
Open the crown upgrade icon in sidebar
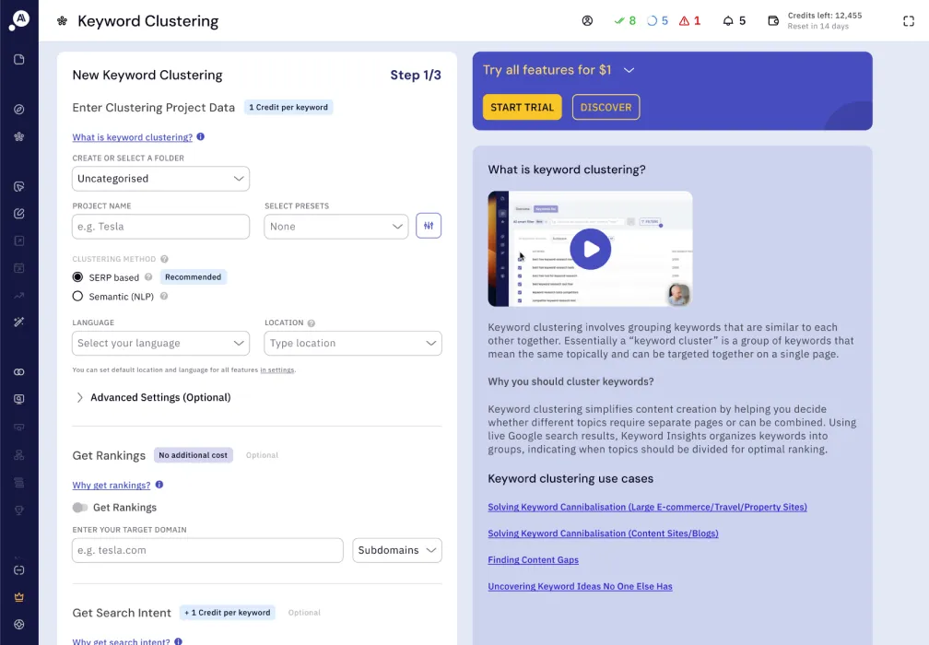tap(19, 597)
